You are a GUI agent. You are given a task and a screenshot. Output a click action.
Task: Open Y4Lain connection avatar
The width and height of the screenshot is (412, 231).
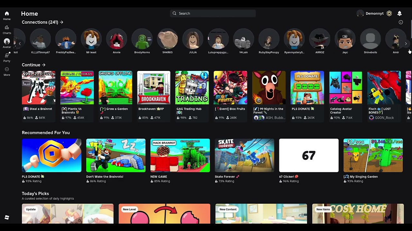point(243,39)
